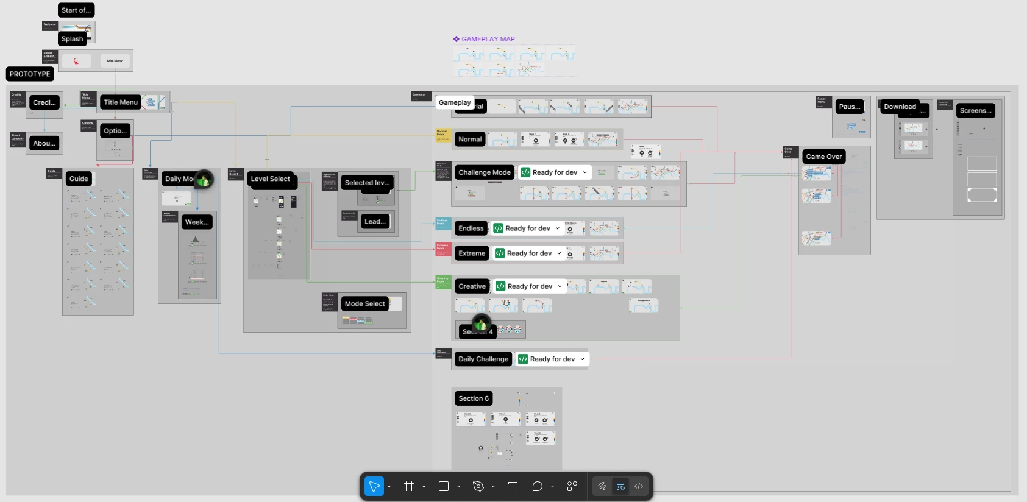Switch to Draw mode
1027x502 pixels.
[602, 486]
